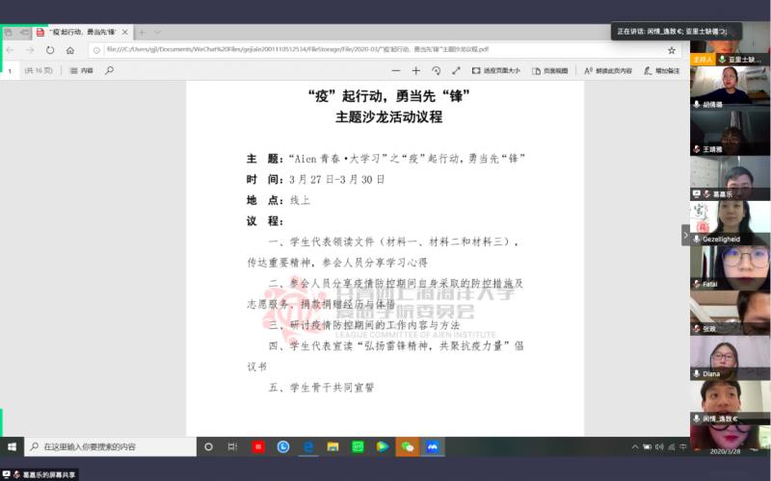Enter full screen view of PDF
The width and height of the screenshot is (771, 481).
(456, 70)
